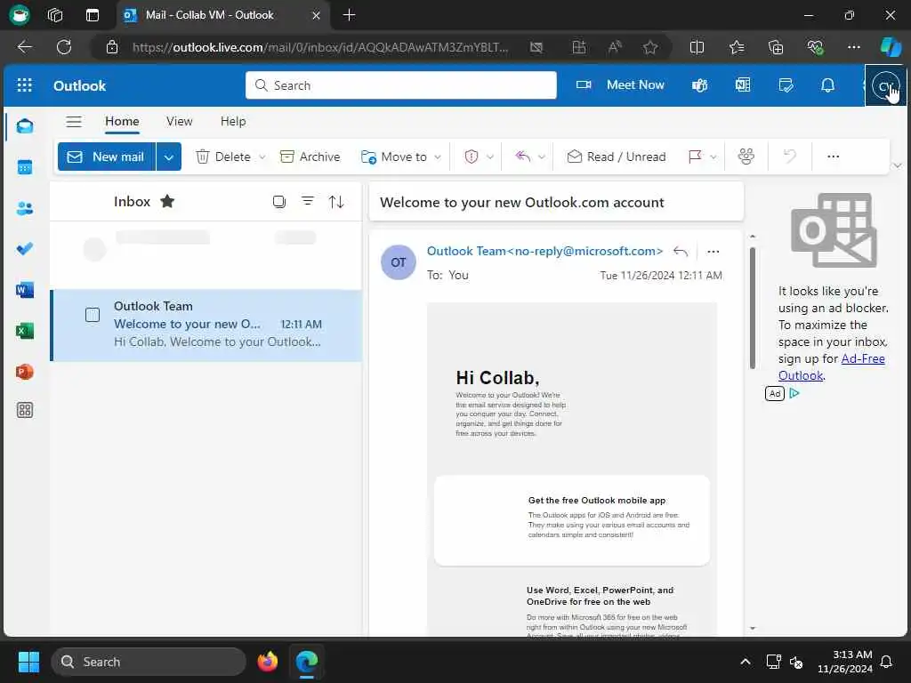911x683 pixels.
Task: Click the AdChoices icon beside Ad label
Action: point(794,393)
